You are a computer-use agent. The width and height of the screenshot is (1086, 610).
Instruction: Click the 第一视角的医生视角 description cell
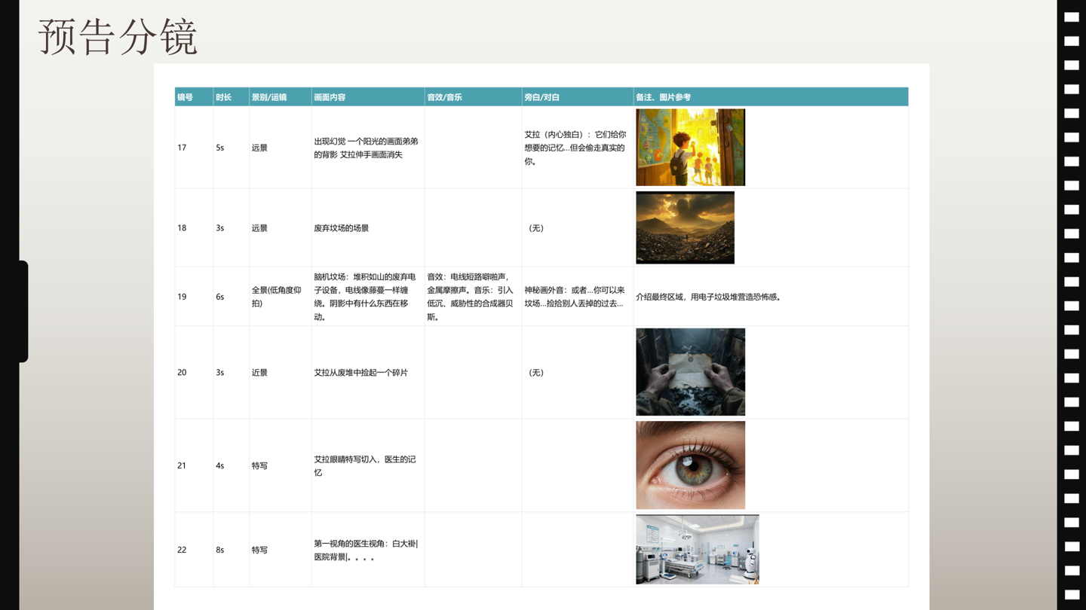368,550
